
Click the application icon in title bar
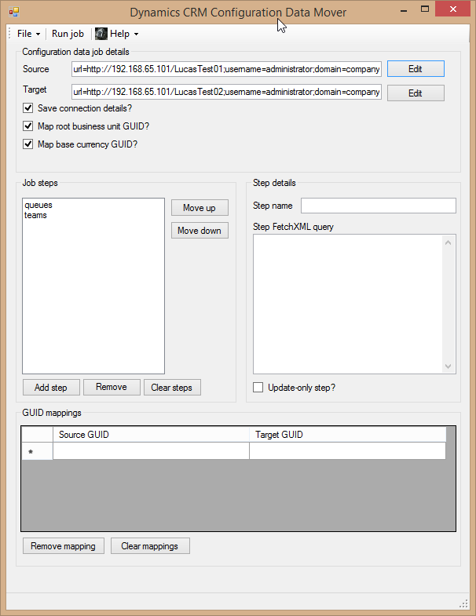pyautogui.click(x=14, y=12)
